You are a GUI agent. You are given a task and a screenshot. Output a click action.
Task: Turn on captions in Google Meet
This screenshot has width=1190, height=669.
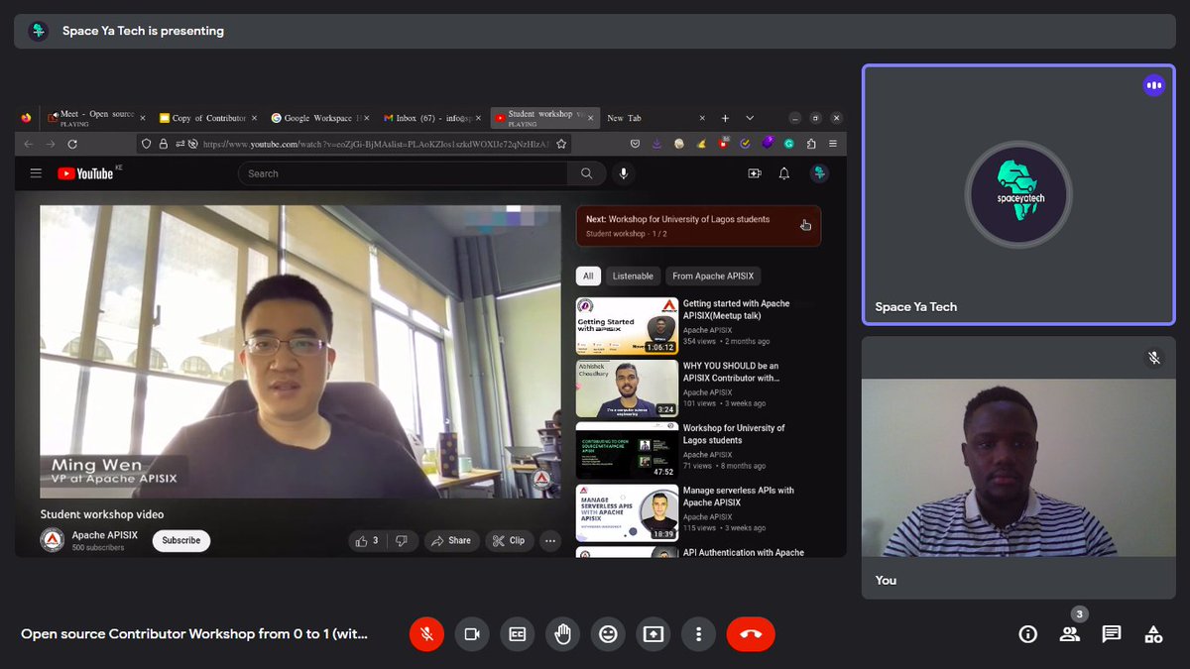(x=517, y=633)
